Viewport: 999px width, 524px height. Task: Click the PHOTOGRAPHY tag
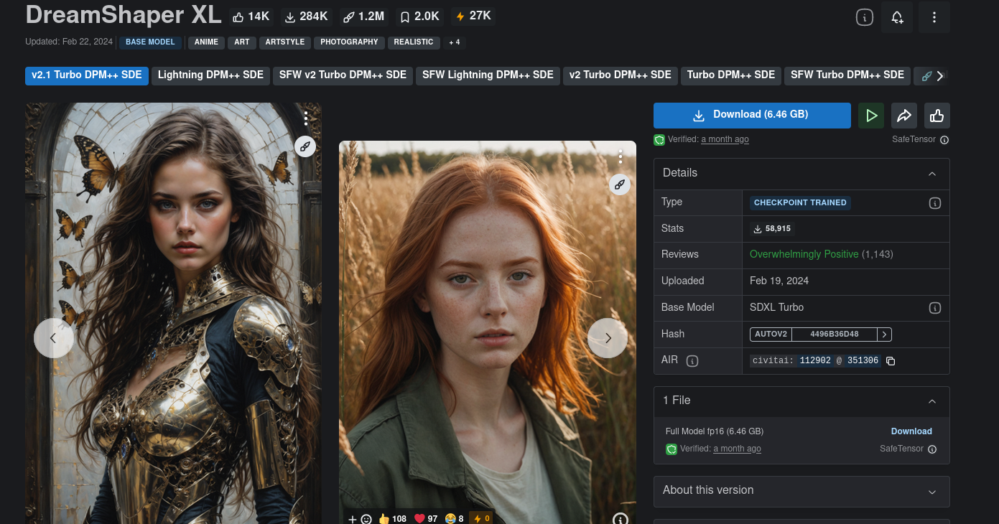point(349,42)
